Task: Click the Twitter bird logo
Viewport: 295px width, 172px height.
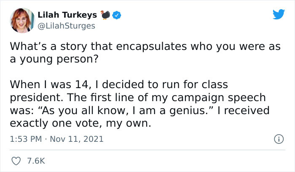Action: pos(279,15)
